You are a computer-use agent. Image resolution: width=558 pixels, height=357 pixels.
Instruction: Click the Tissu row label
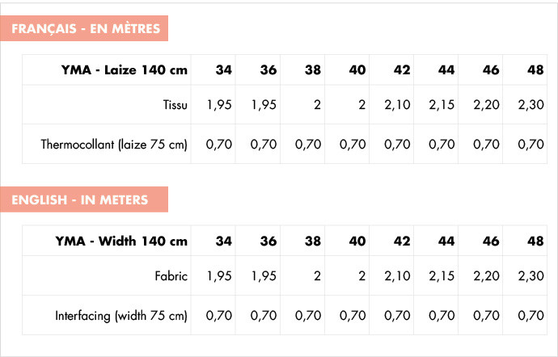tap(175, 105)
